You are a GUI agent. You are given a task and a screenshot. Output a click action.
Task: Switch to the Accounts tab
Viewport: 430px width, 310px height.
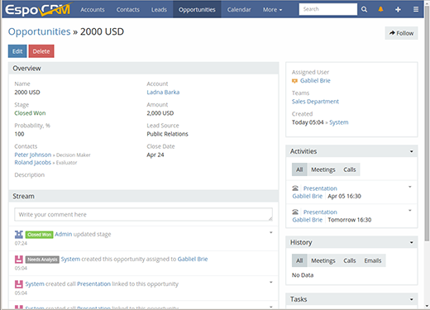pos(93,10)
